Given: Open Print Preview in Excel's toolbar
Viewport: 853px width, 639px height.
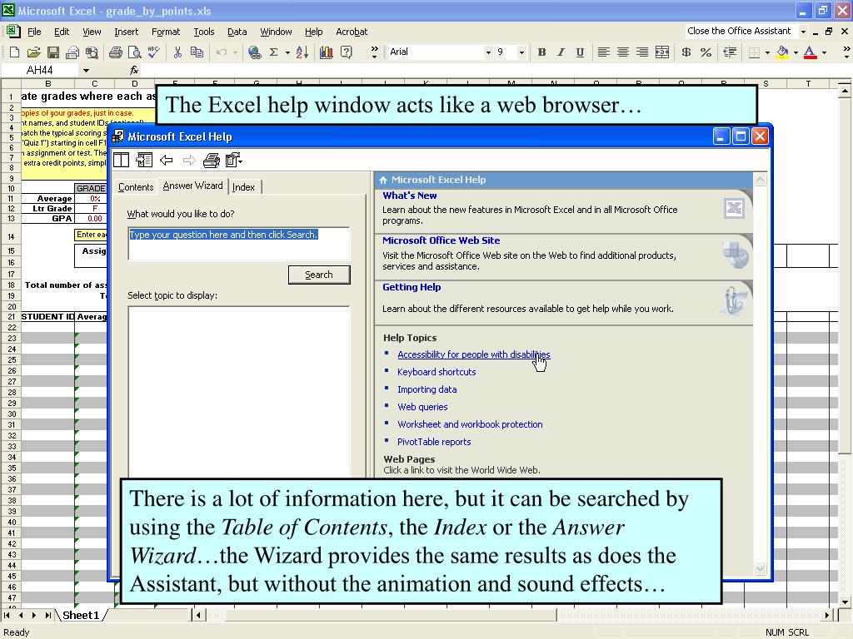Looking at the screenshot, I should click(x=134, y=52).
